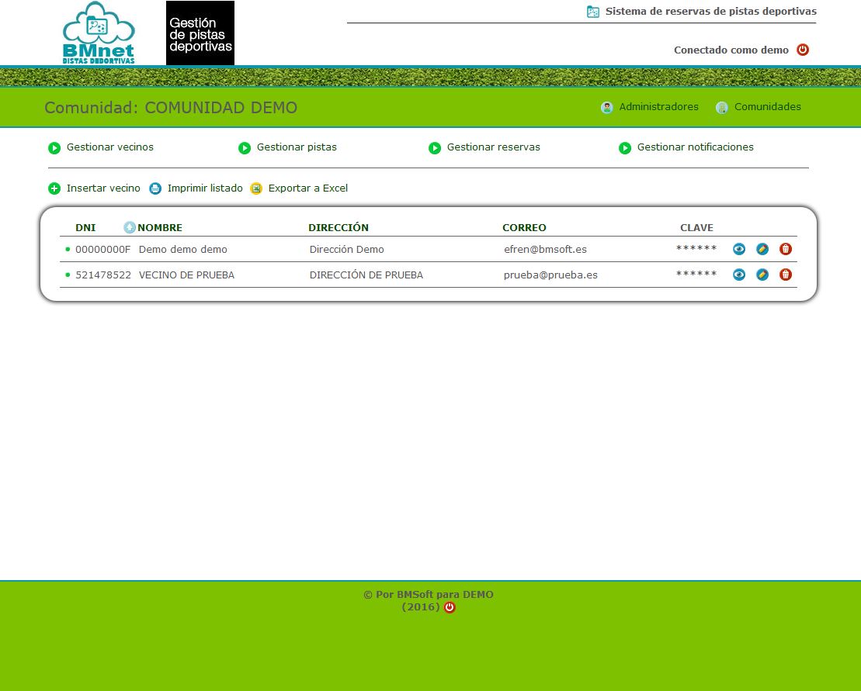
Task: Open the Gestionar vecinos menu
Action: (109, 147)
